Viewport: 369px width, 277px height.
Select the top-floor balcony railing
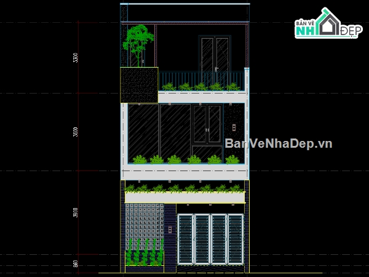202,81
